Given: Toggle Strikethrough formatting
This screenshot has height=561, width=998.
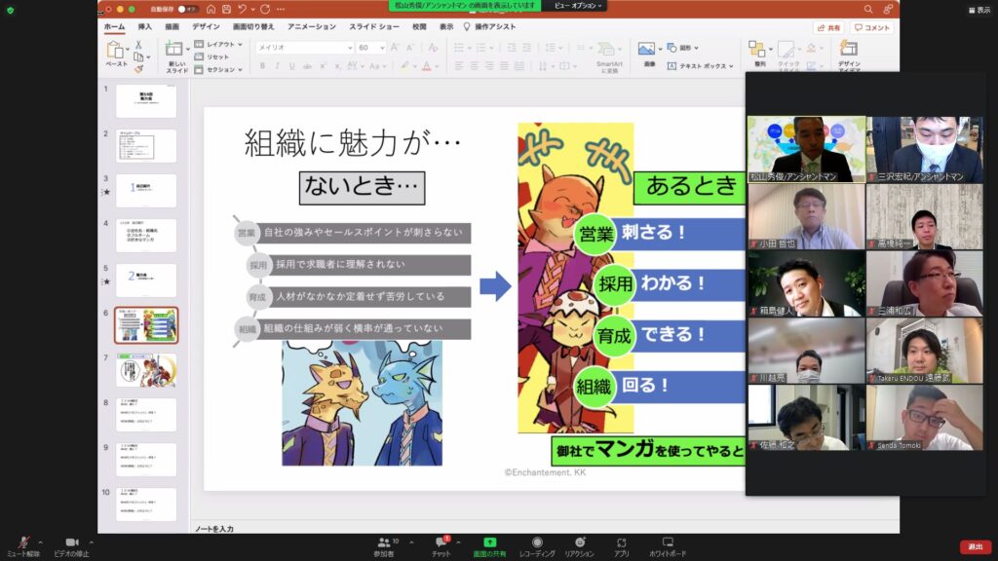Looking at the screenshot, I should [307, 66].
